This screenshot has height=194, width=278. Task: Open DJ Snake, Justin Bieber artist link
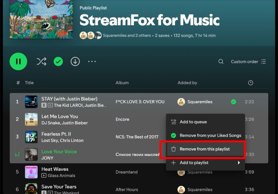[x=64, y=123]
